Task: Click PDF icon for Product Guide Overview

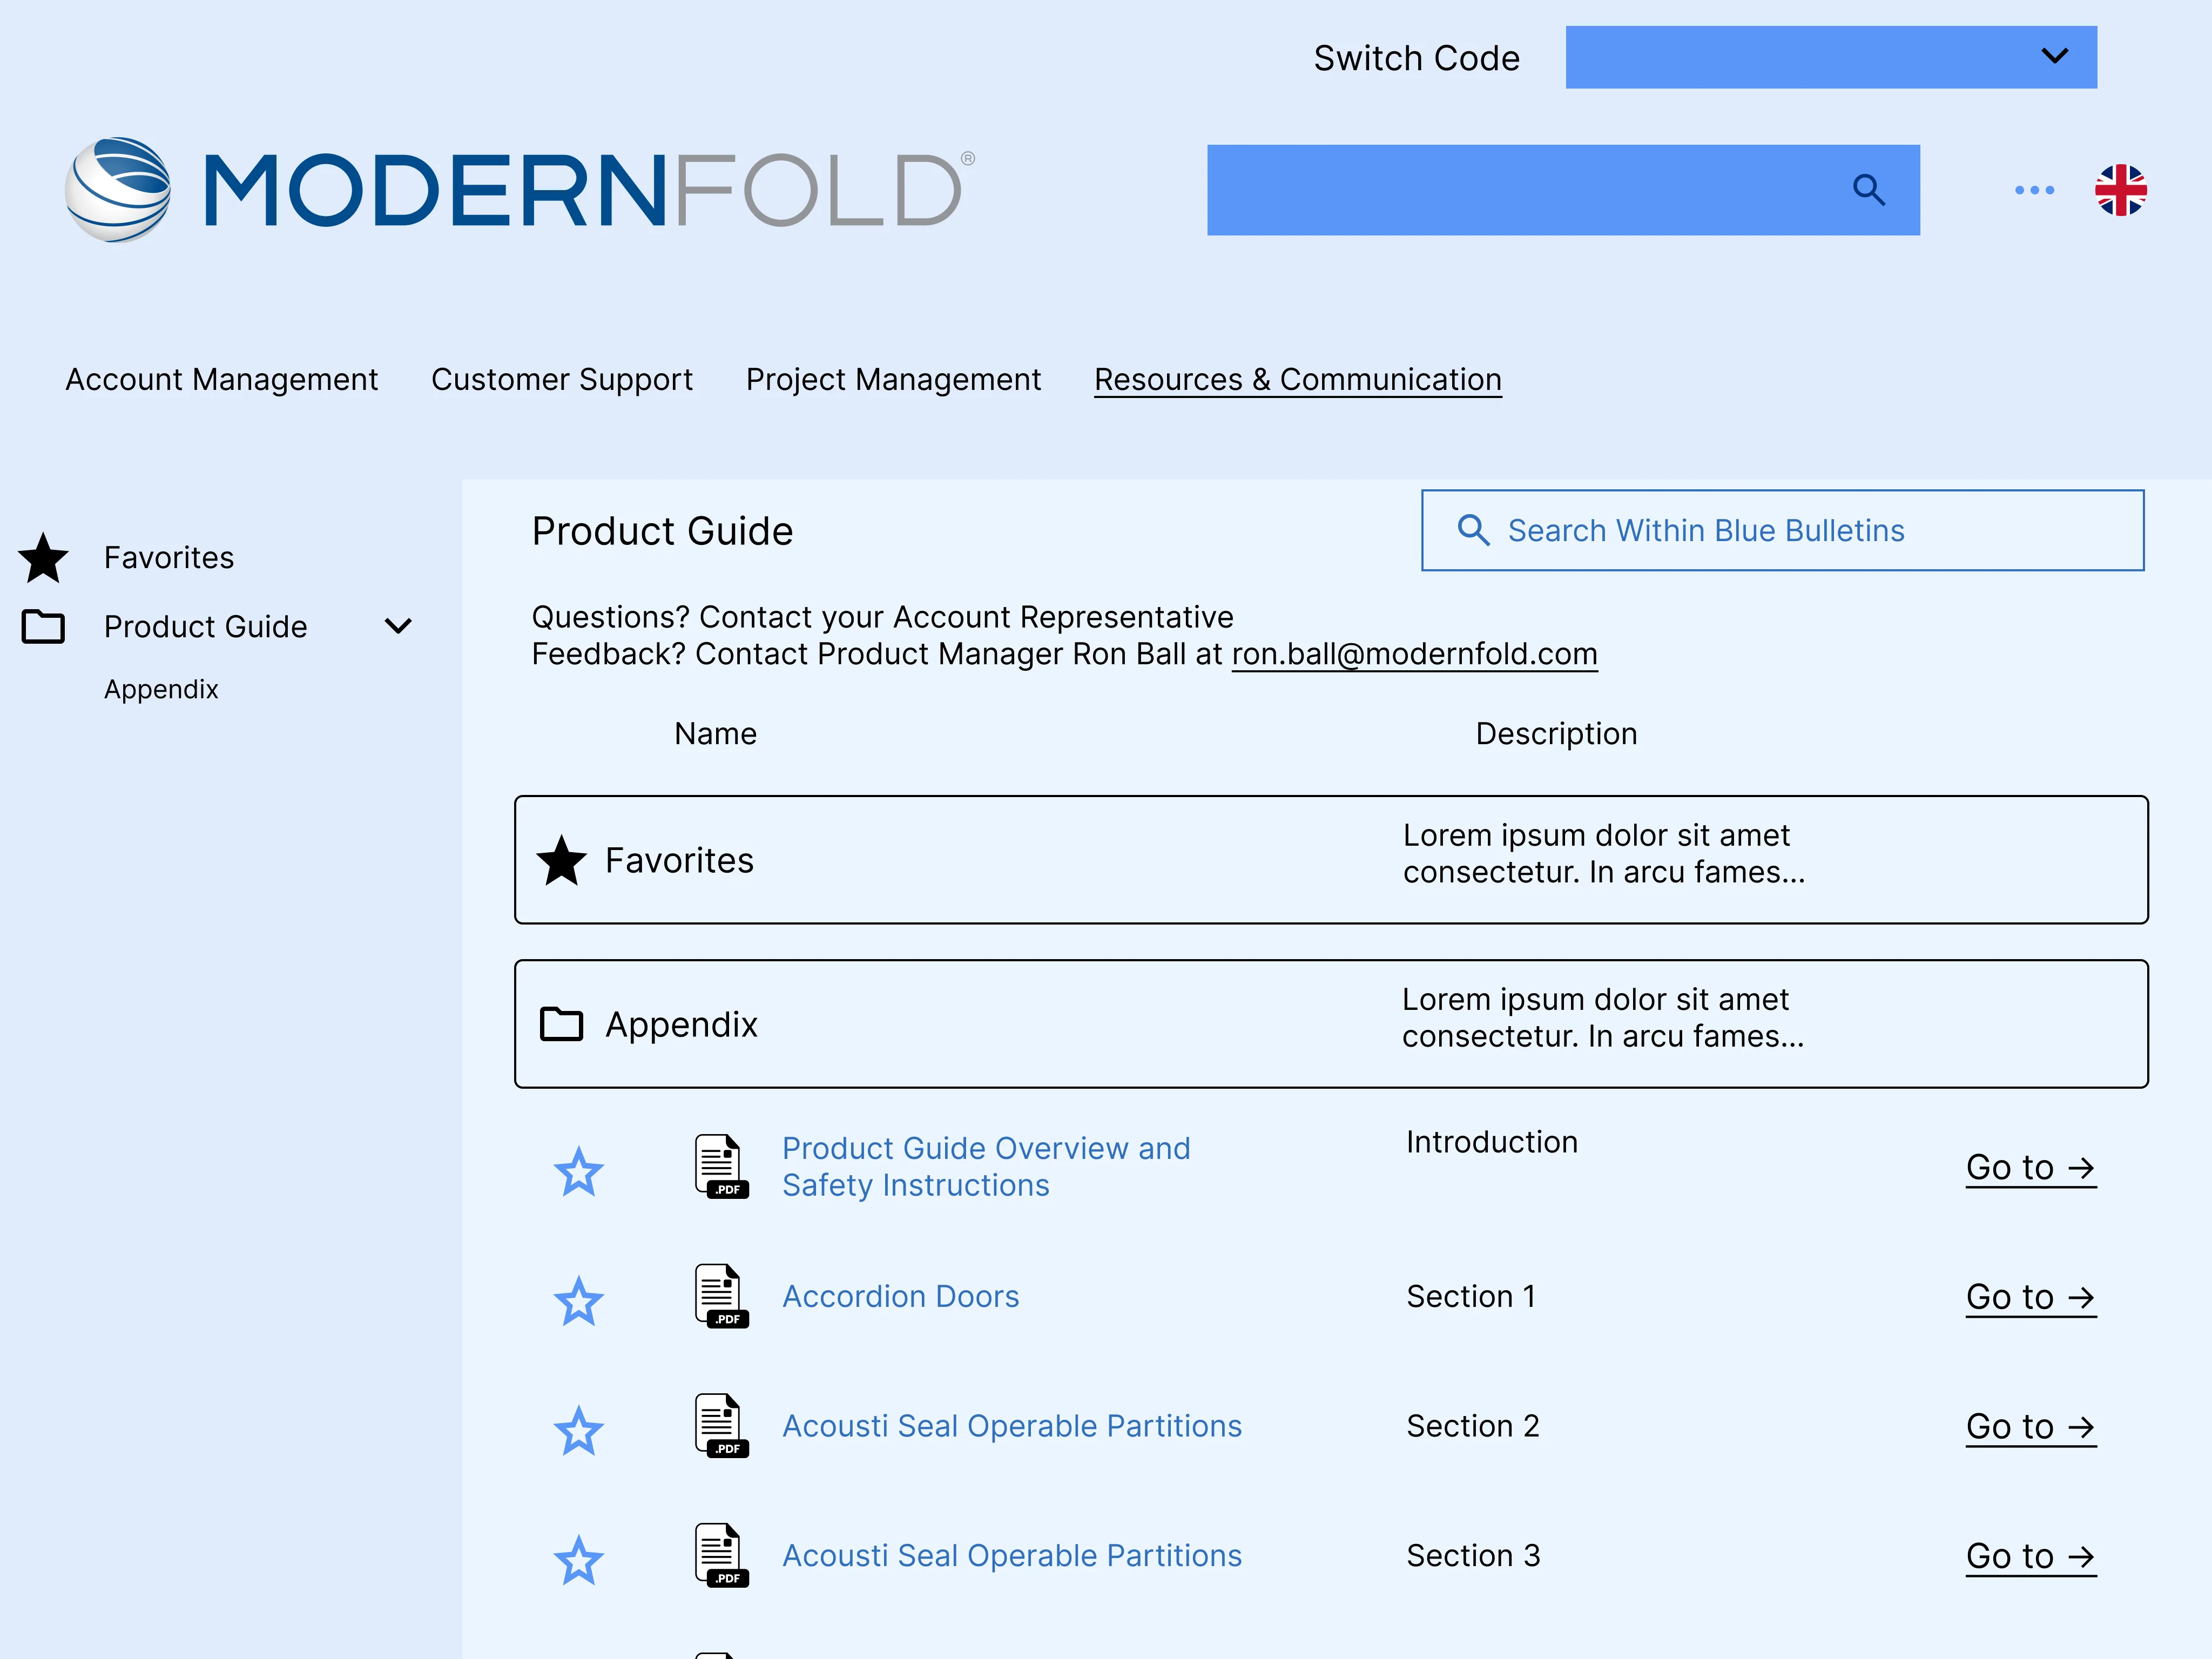Action: point(721,1166)
